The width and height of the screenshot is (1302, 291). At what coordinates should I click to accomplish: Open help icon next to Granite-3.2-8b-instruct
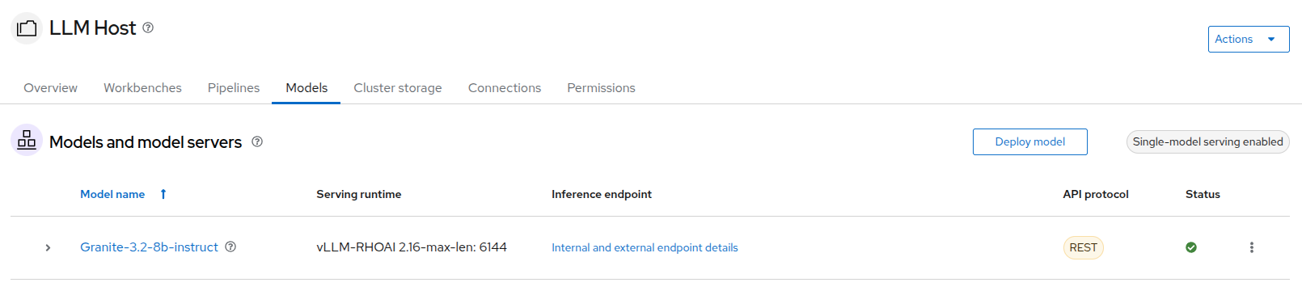(230, 247)
